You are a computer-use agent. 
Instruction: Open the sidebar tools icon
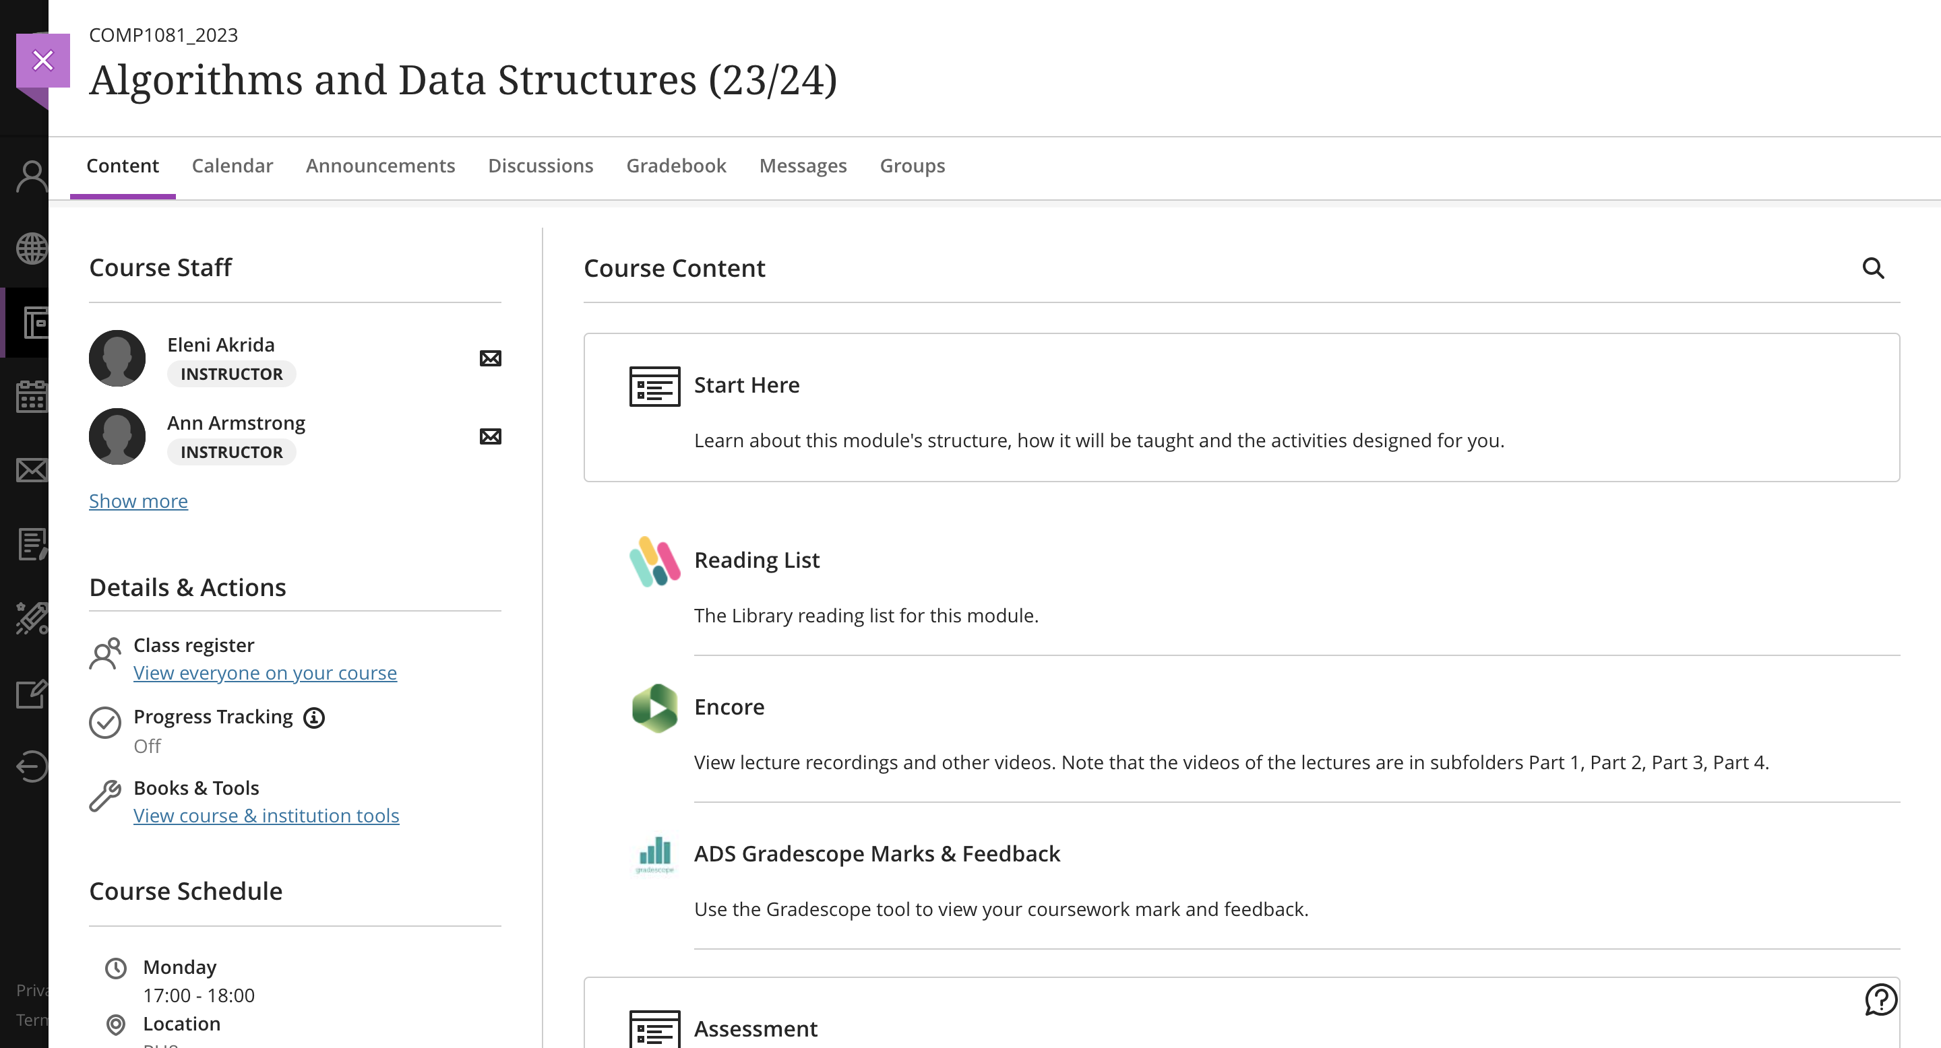point(32,618)
